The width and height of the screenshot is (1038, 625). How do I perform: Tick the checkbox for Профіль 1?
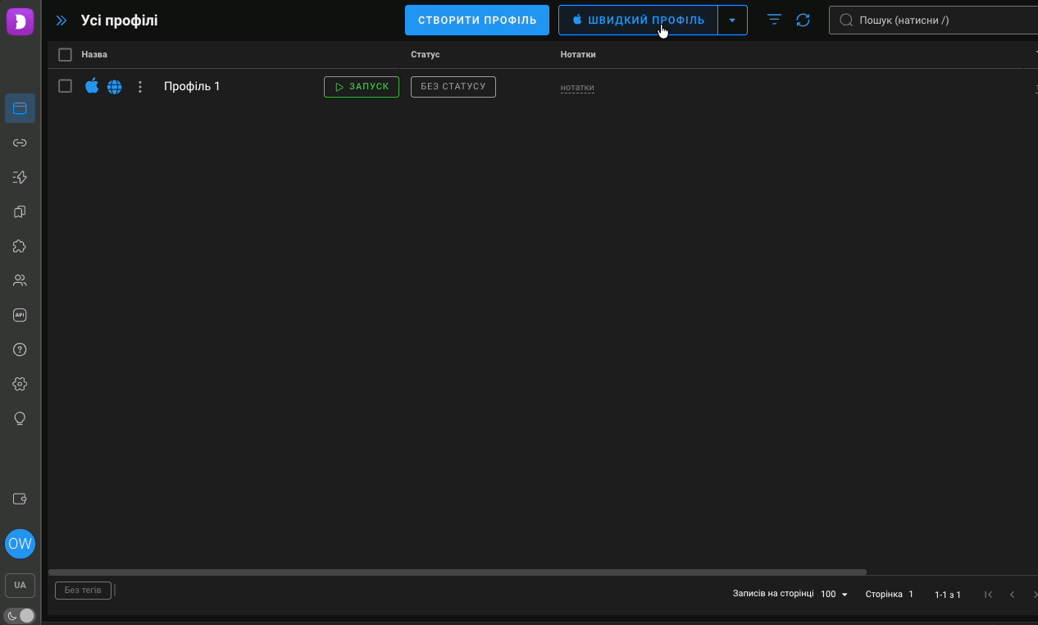(66, 86)
